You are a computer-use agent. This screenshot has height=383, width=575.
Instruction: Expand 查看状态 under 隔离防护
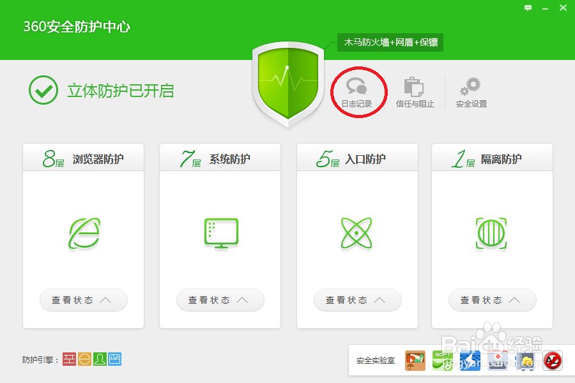click(493, 300)
